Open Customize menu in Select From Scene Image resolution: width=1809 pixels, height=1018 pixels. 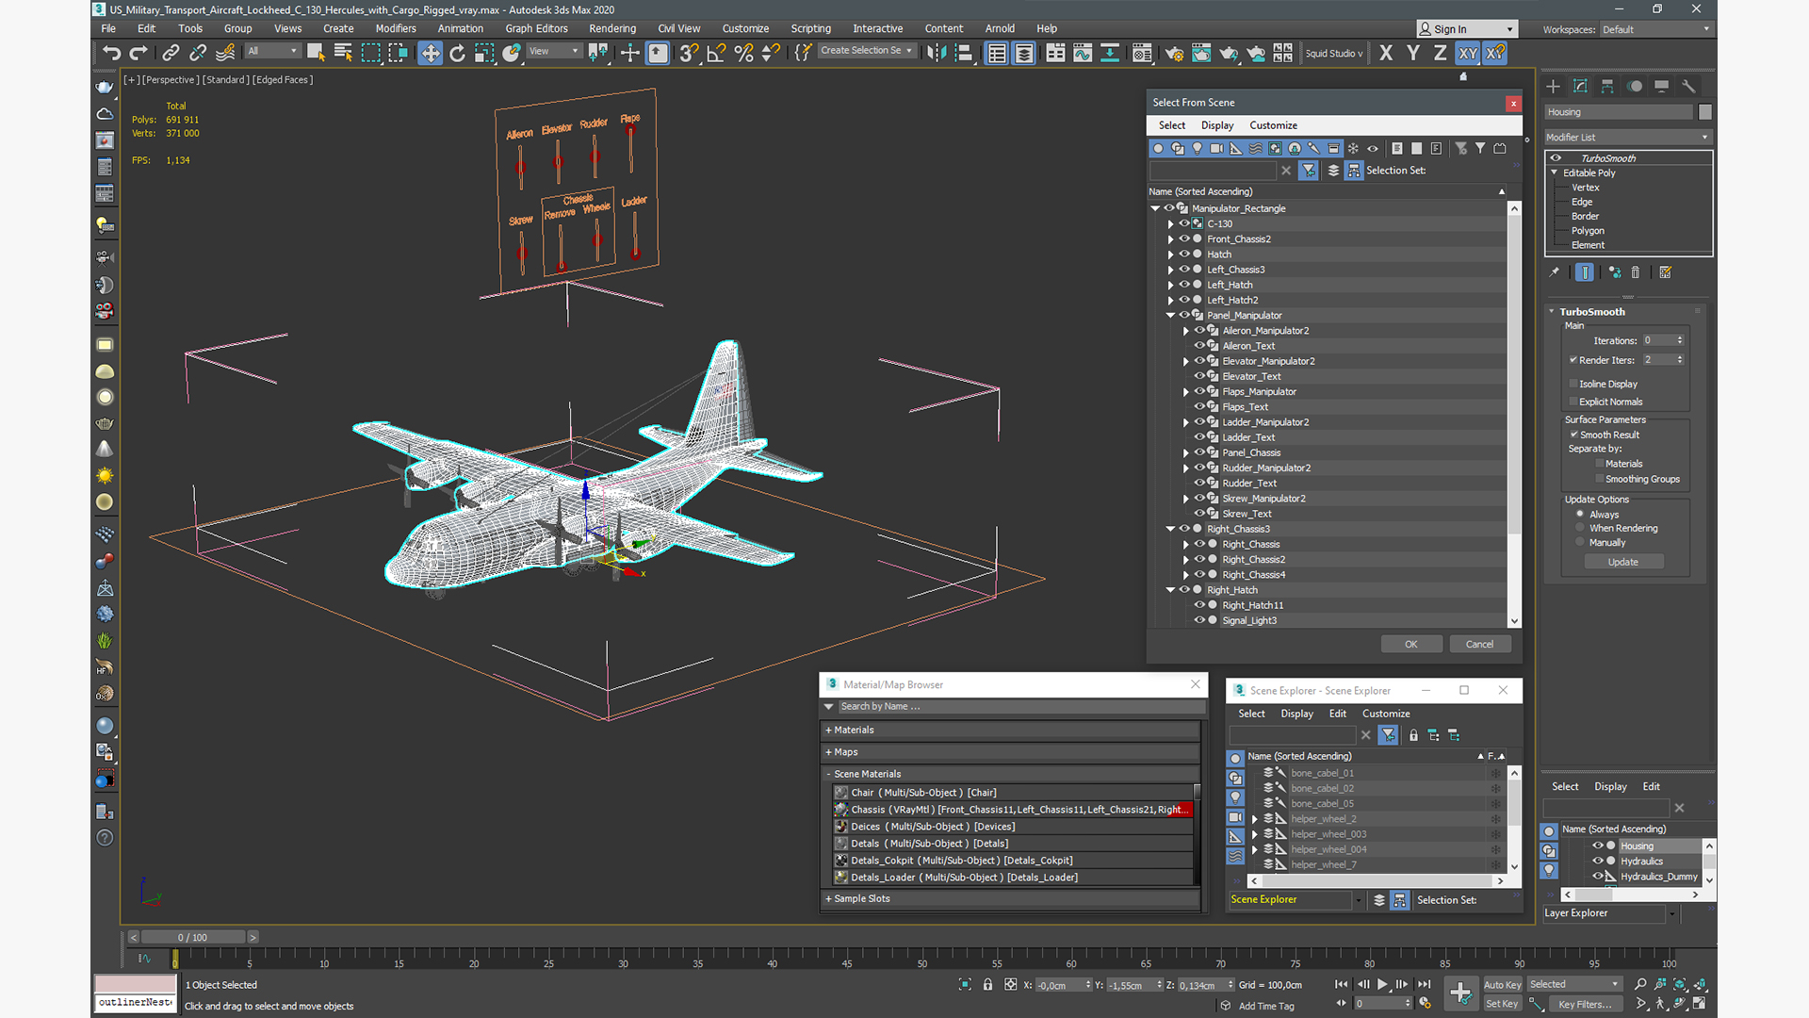coord(1273,125)
